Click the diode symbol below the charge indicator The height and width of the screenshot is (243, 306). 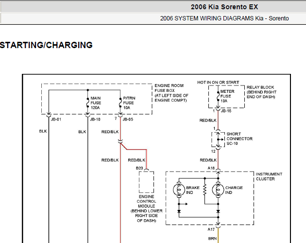coord(218,211)
